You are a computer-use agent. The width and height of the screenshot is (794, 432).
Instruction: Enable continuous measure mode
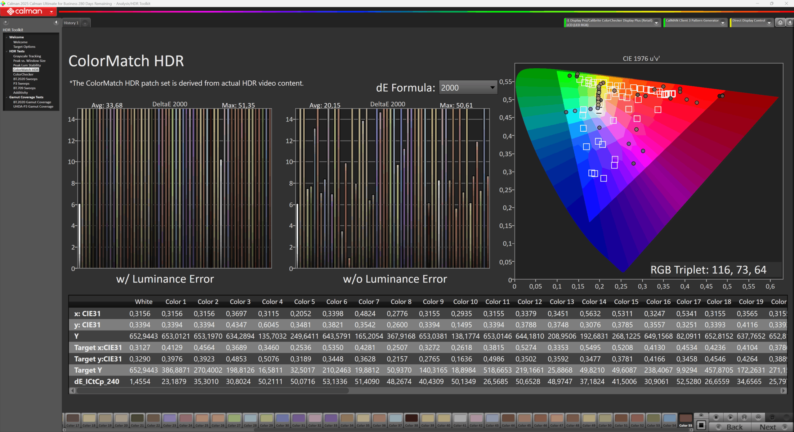(759, 418)
